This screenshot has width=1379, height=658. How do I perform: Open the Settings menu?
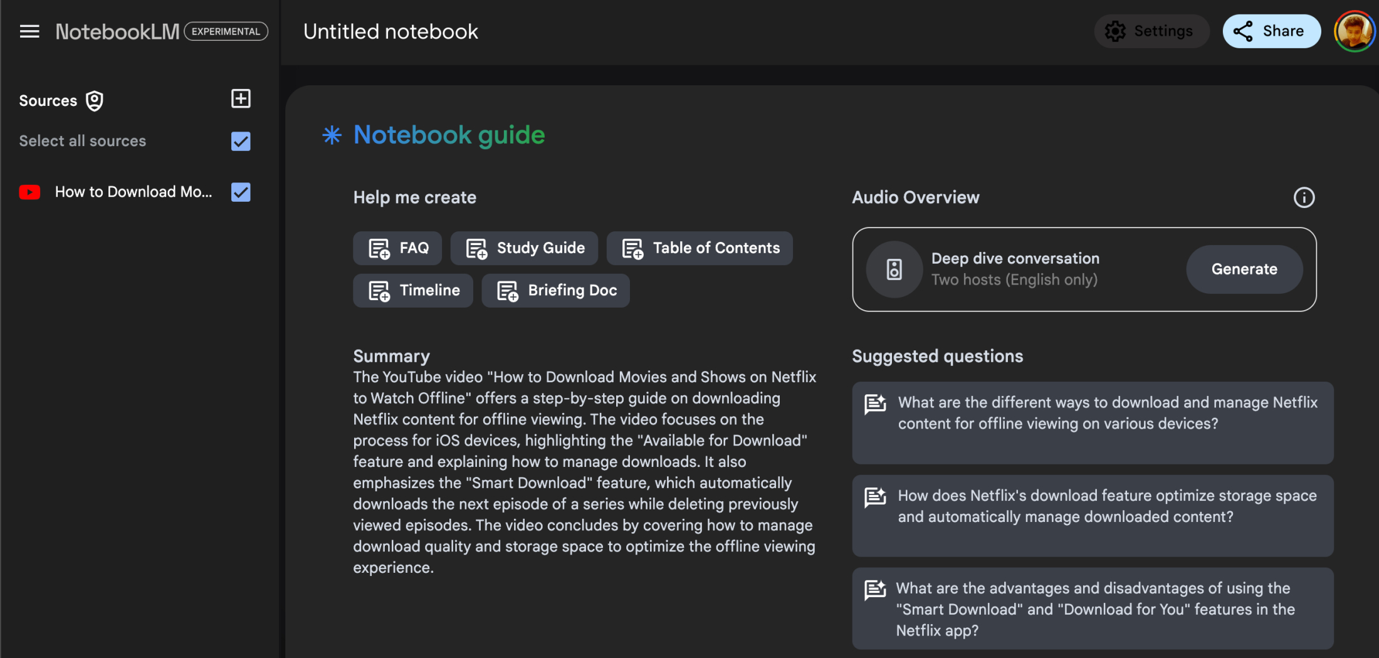1151,31
